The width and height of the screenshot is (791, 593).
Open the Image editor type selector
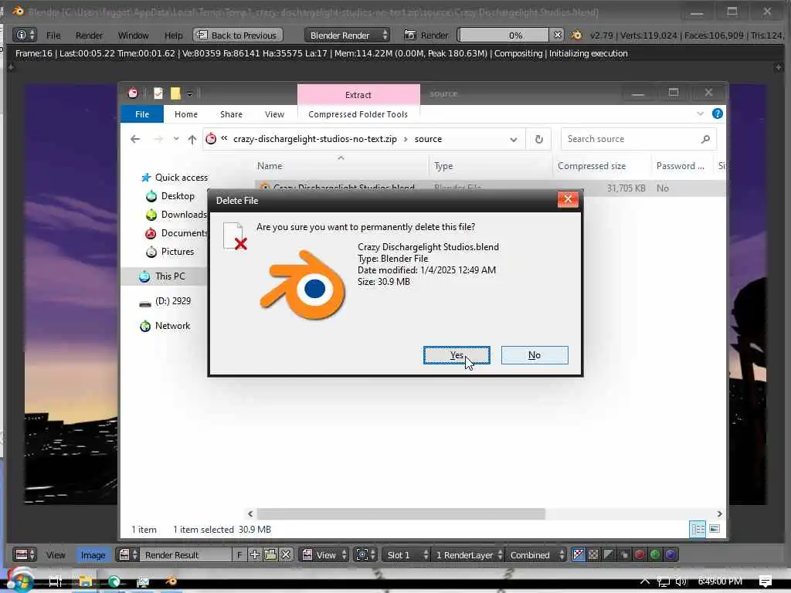coord(25,554)
